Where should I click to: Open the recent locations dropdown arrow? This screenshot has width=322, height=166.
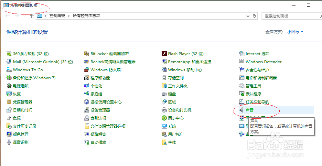point(25,16)
